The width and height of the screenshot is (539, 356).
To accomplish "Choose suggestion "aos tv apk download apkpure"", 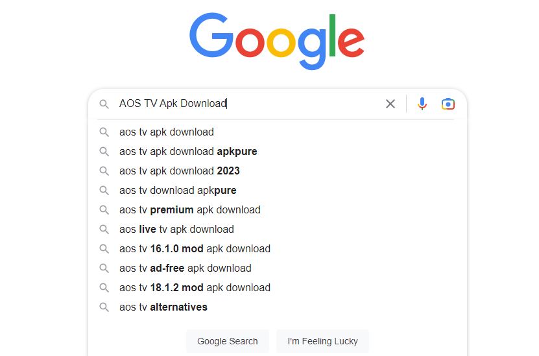I will pos(188,152).
